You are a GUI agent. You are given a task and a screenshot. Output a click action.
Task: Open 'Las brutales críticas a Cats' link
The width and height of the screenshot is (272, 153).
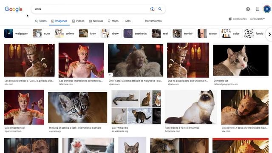[29, 81]
